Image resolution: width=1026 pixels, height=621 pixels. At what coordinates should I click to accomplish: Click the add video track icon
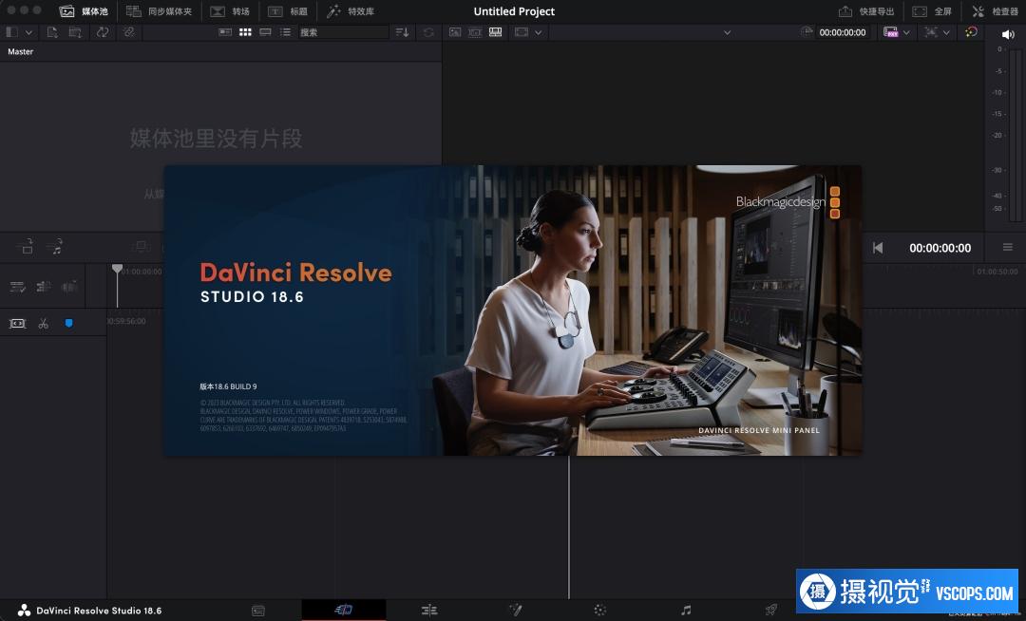pos(27,247)
